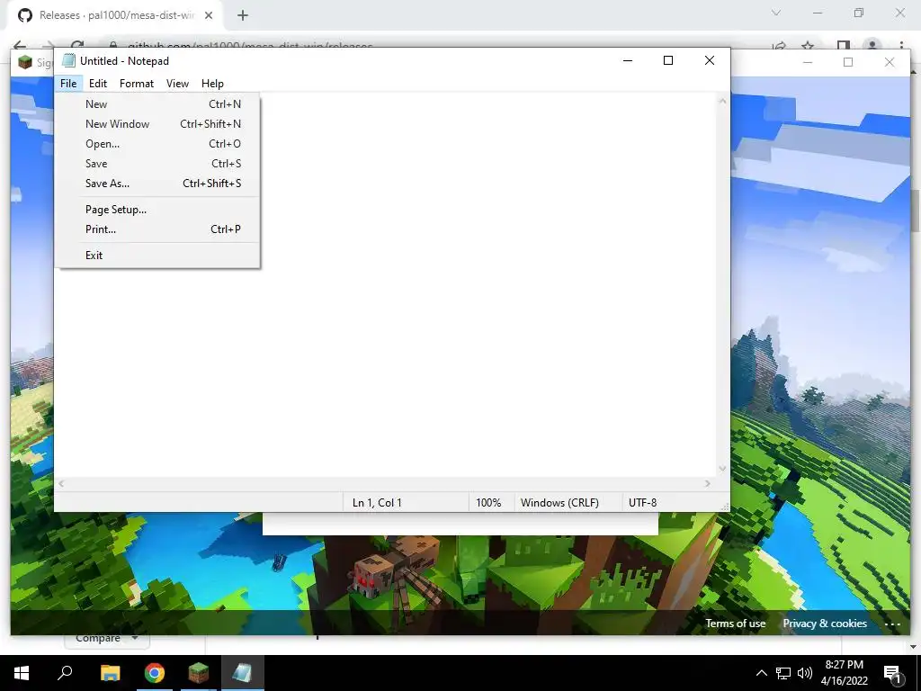Open a new Chrome tab
This screenshot has height=691, width=921.
[x=243, y=15]
